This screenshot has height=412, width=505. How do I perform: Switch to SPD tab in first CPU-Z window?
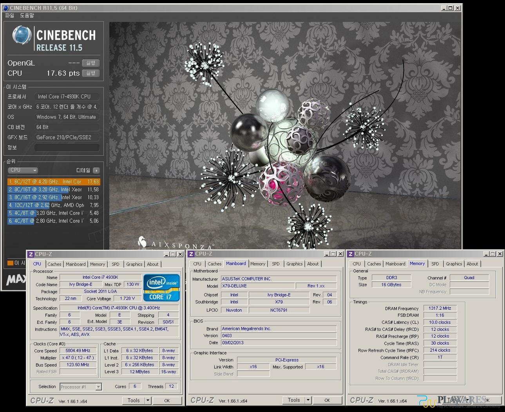point(116,264)
